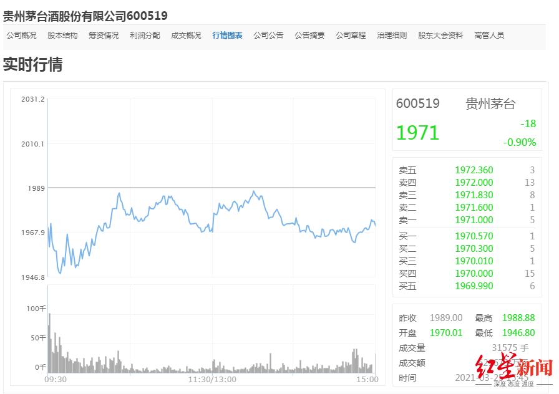559x394 pixels.
Task: Click the 时间 label
Action: tap(407, 378)
